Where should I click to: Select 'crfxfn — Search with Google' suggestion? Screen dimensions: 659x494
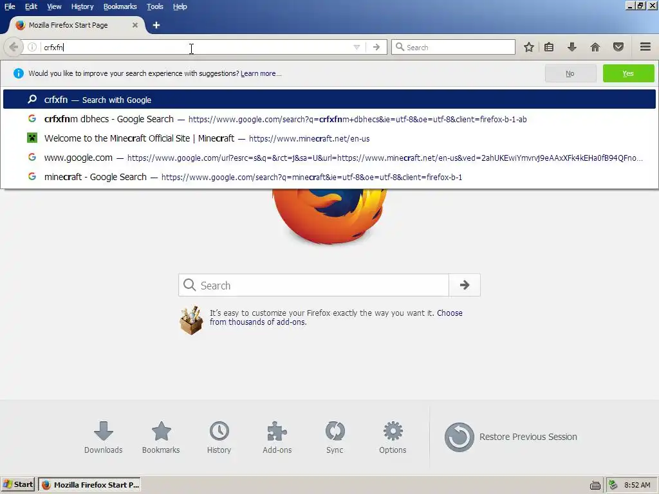[x=329, y=100]
